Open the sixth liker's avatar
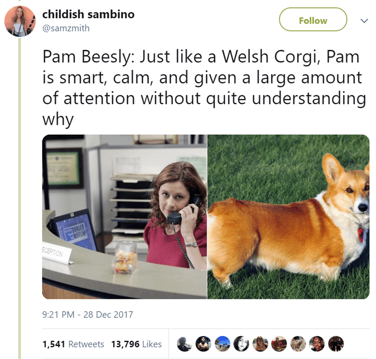 (x=279, y=344)
